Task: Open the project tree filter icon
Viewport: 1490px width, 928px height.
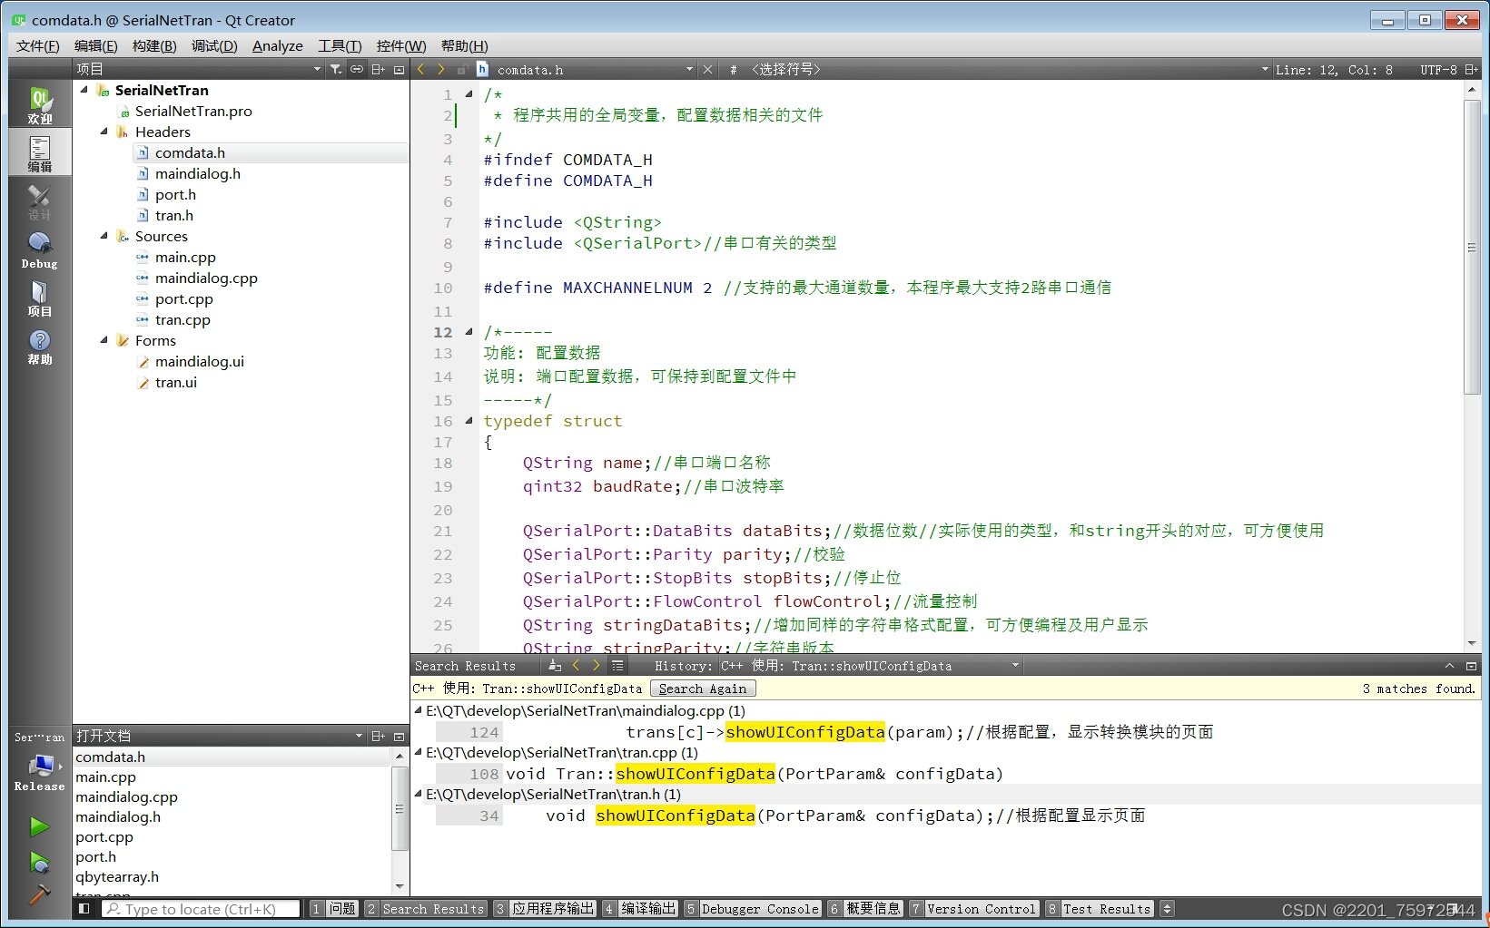Action: [336, 69]
